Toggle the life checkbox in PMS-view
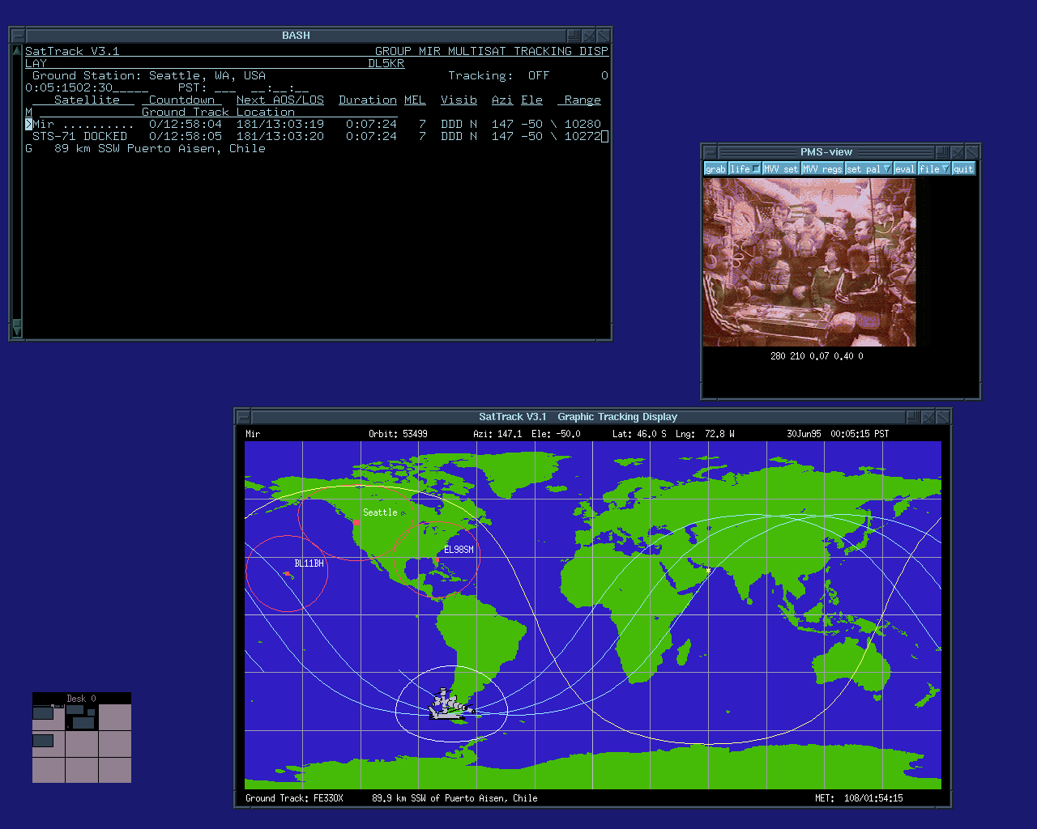Screen dimensions: 1037x829 [x=755, y=169]
